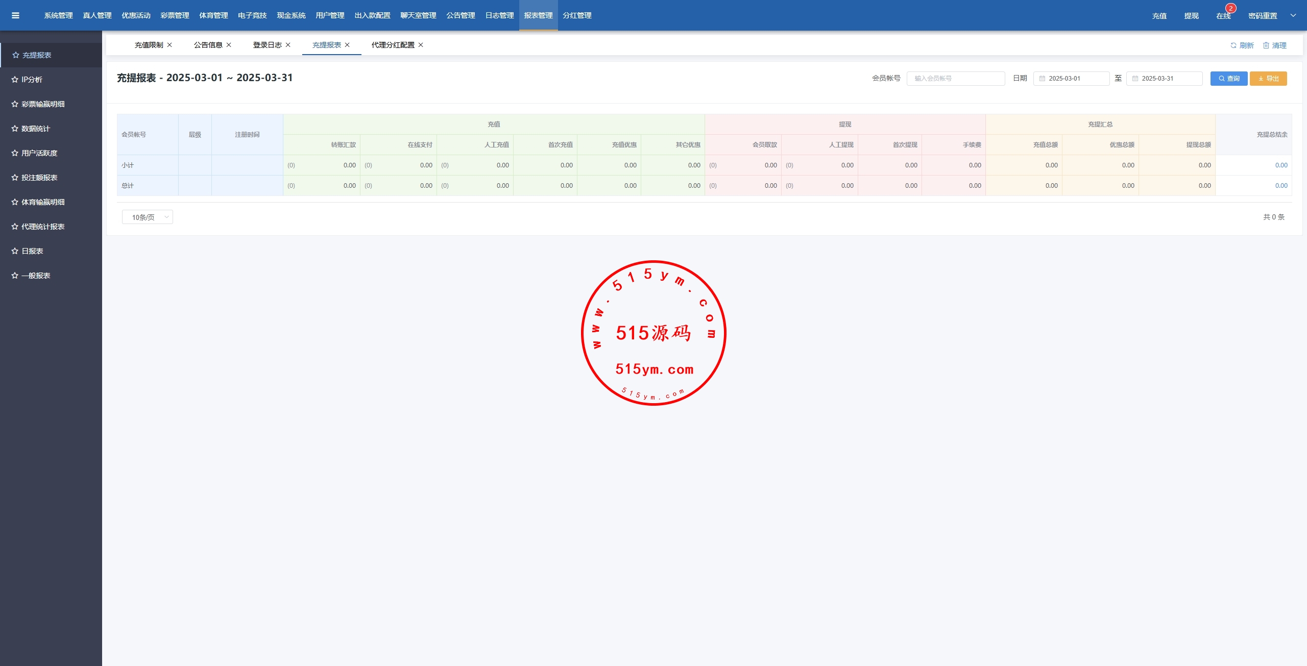This screenshot has width=1307, height=666.
Task: Click the calendar icon in start date field
Action: coord(1043,79)
